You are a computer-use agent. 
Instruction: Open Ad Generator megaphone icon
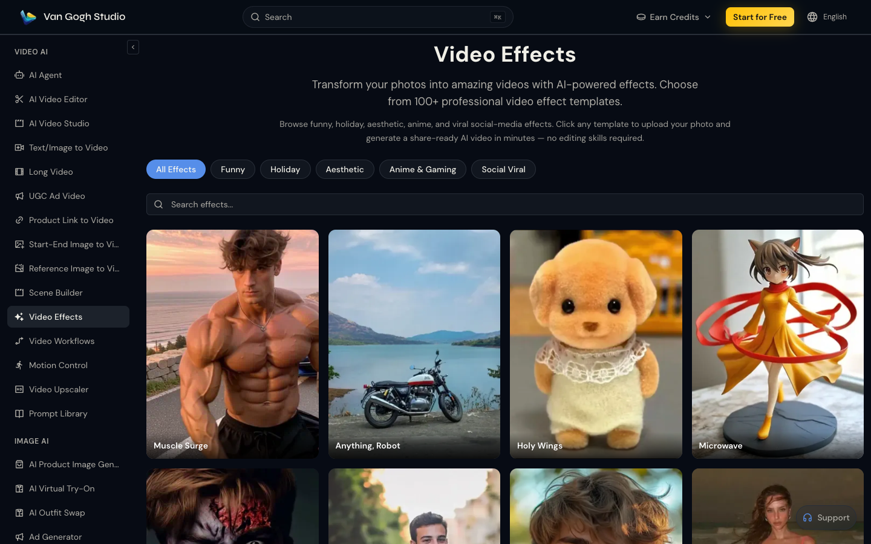tap(19, 537)
